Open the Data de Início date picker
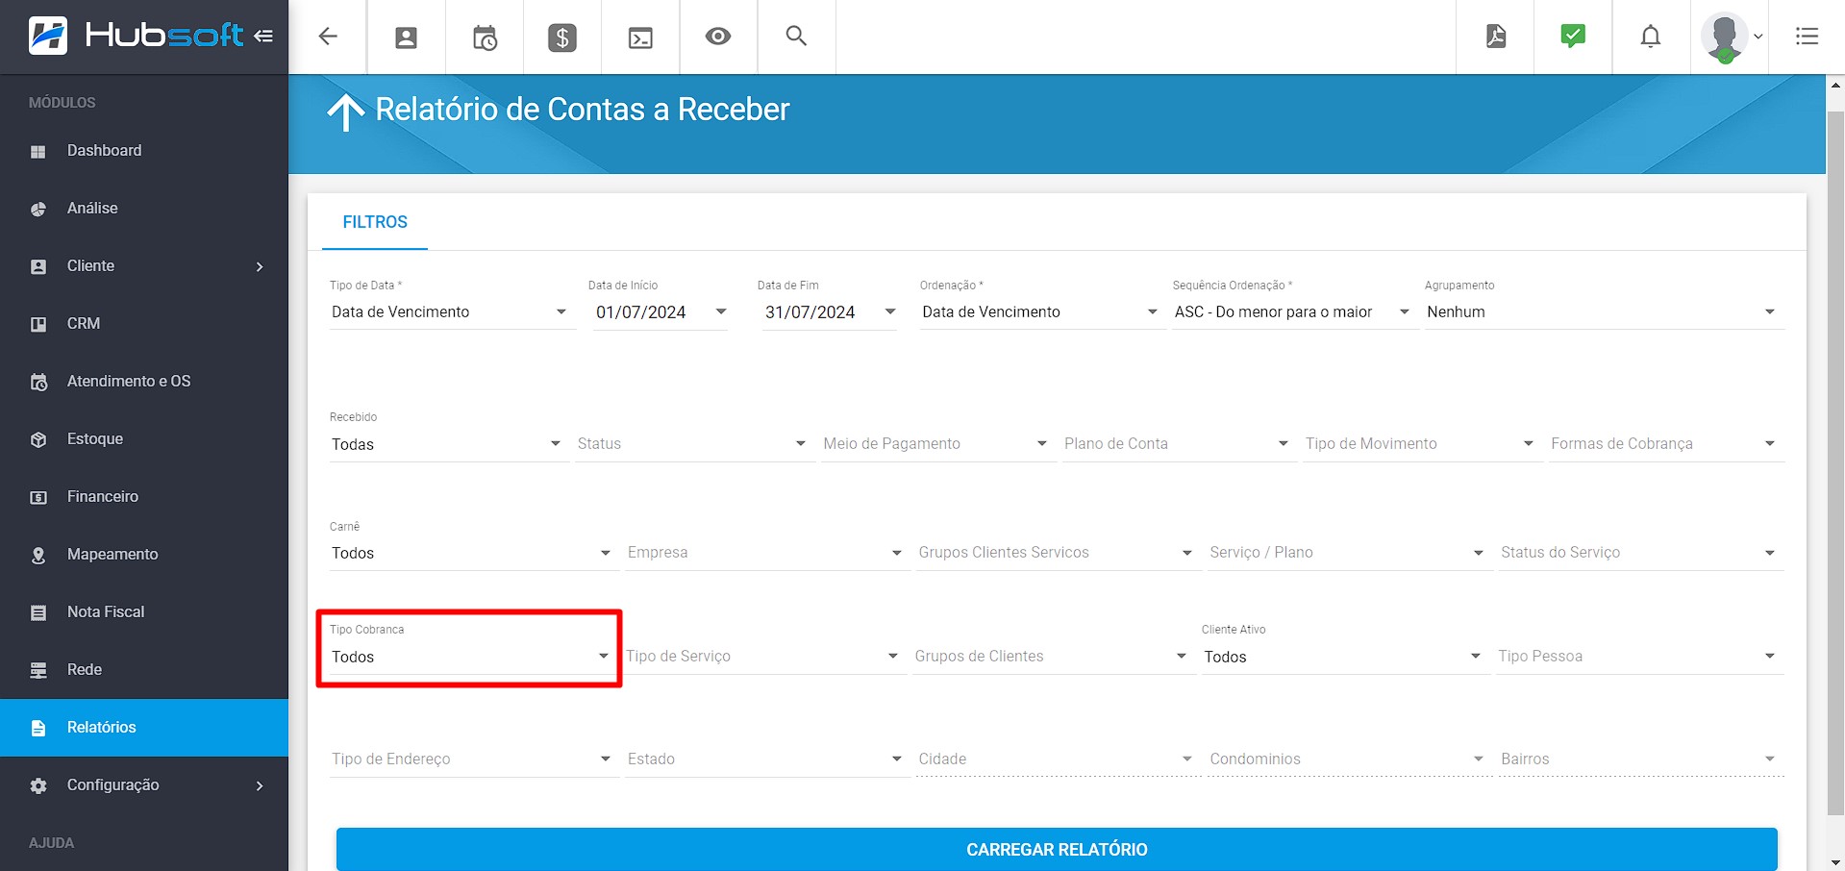 (661, 311)
